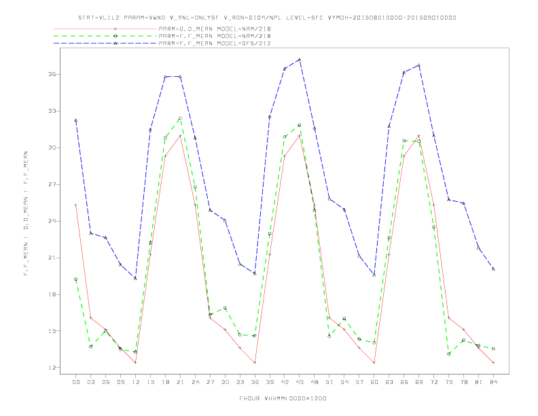This screenshot has width=538, height=416.
Task: Click the blue triangle marker in the legend
Action: click(x=115, y=44)
